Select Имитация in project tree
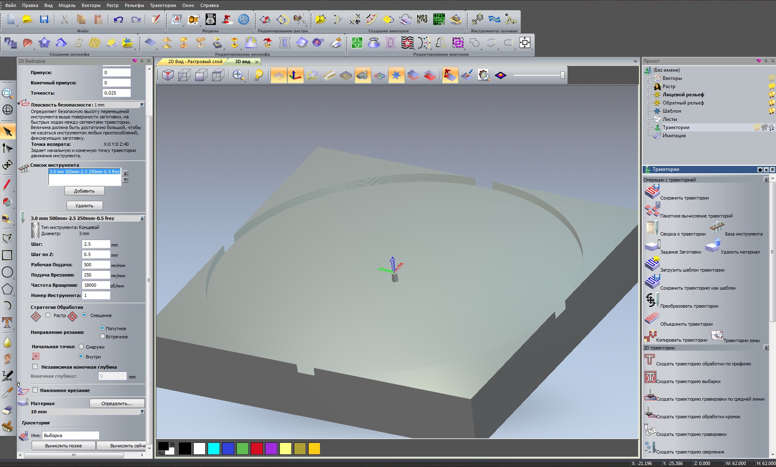 674,136
